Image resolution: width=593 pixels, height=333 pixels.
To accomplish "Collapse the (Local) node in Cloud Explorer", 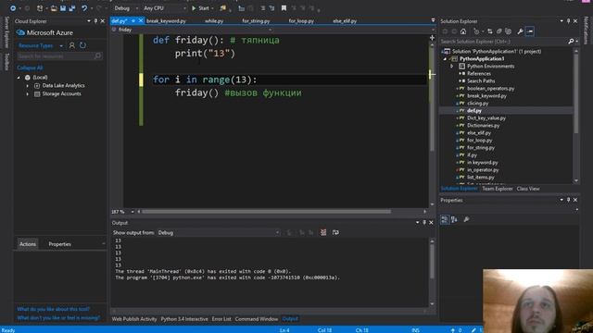I will (19, 78).
